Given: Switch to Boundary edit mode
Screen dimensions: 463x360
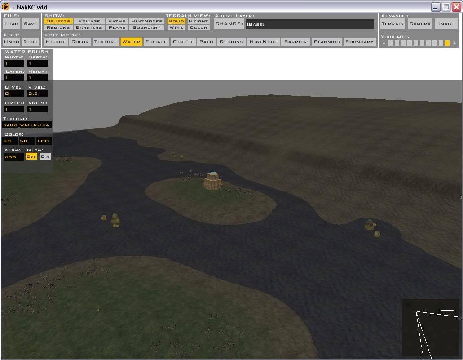Looking at the screenshot, I should (359, 42).
